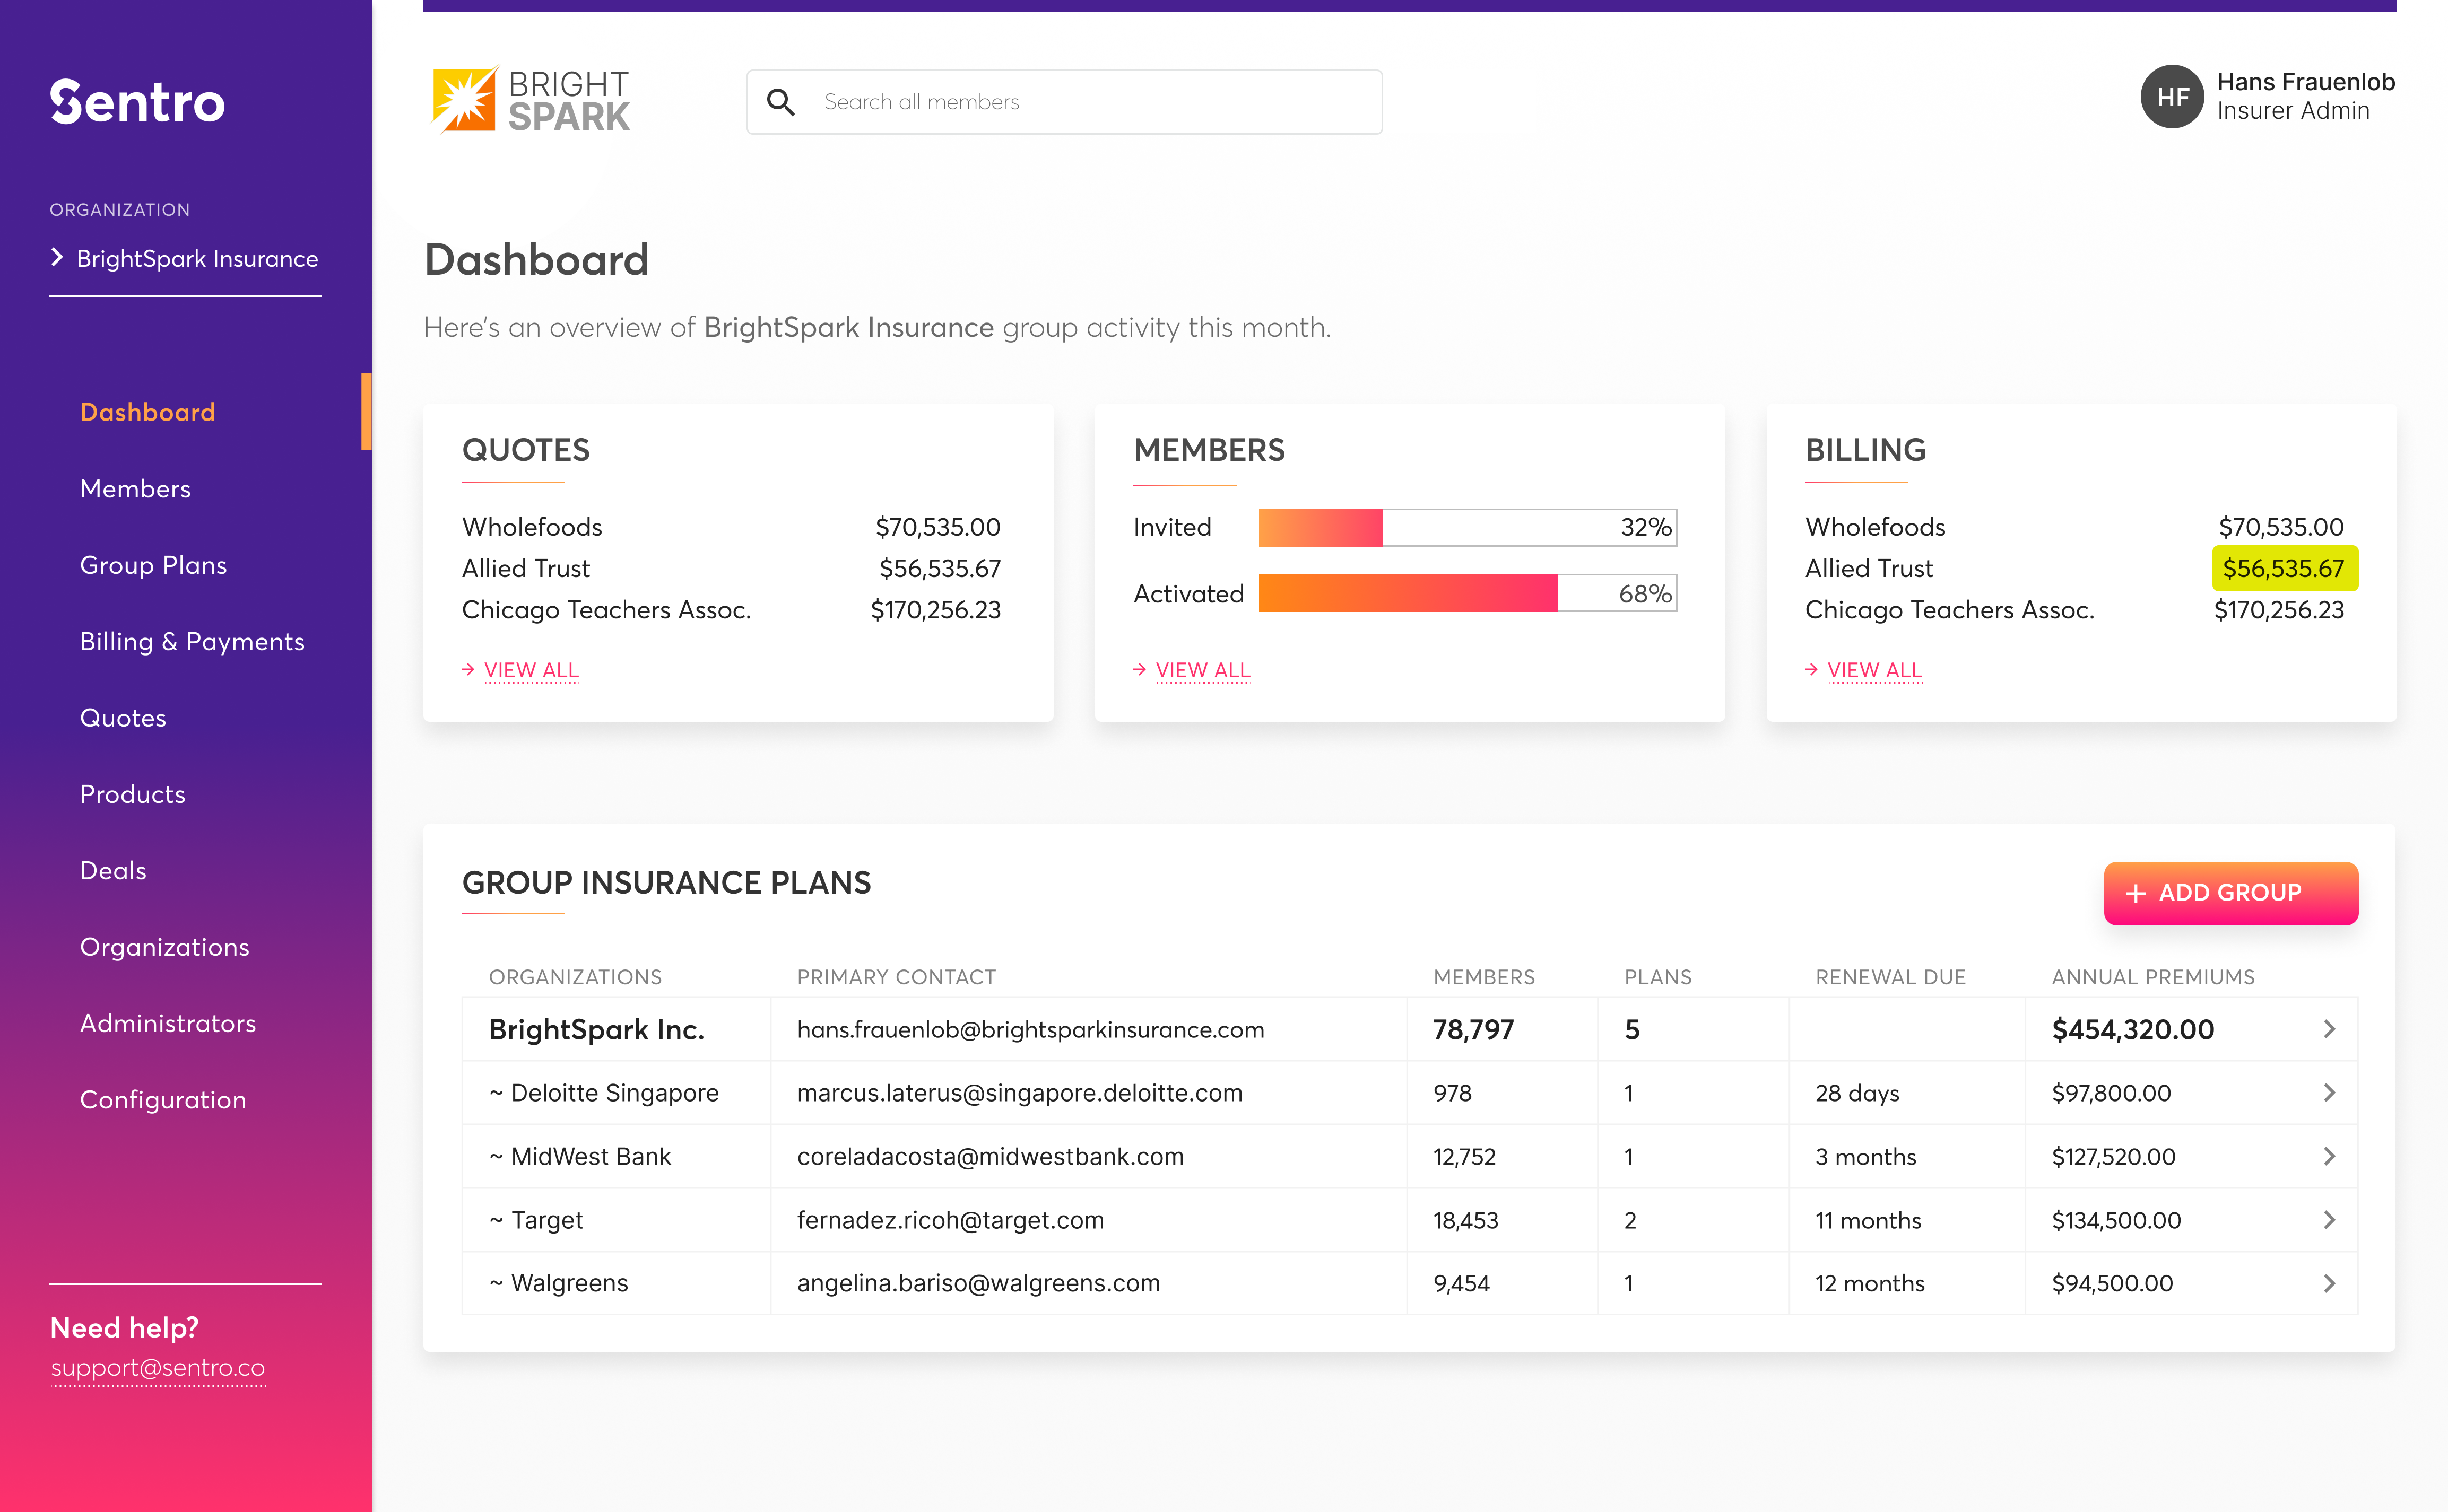
Task: Click $134,500.00 premium for Target
Action: coord(2116,1220)
